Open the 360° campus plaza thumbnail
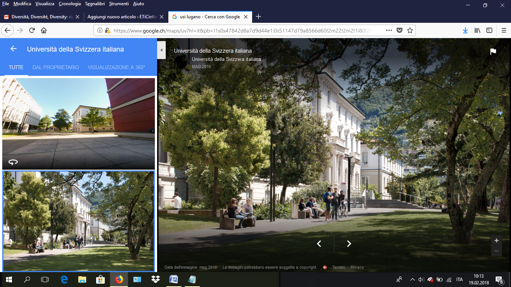Image resolution: width=511 pixels, height=287 pixels. tap(79, 124)
